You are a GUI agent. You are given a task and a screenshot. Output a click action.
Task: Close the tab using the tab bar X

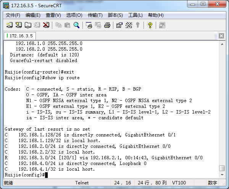[x=221, y=36]
